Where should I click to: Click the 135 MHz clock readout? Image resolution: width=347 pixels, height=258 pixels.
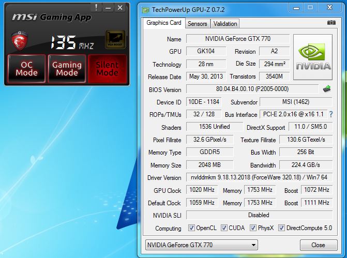point(72,42)
